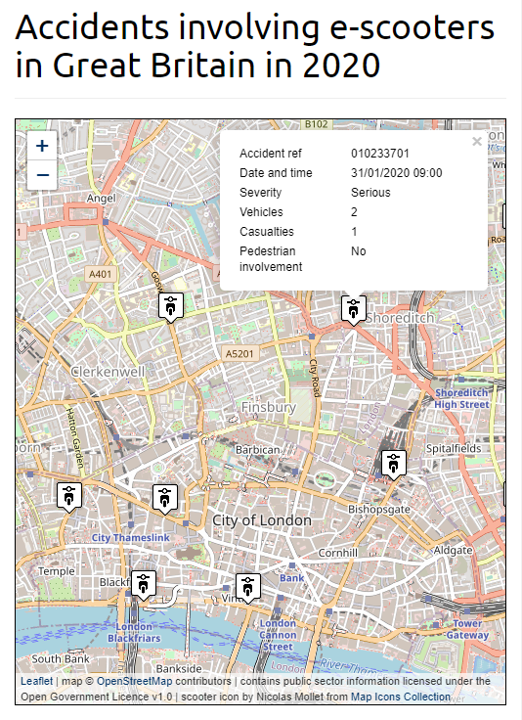
Task: Open the Leaflet link
Action: click(x=37, y=681)
